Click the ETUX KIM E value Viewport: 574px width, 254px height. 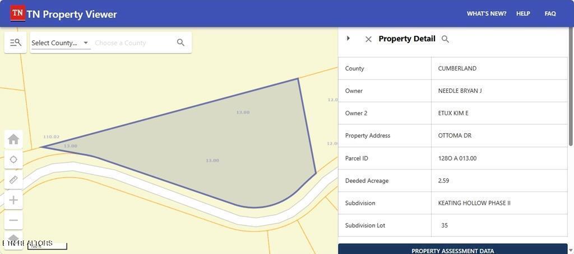coord(453,114)
